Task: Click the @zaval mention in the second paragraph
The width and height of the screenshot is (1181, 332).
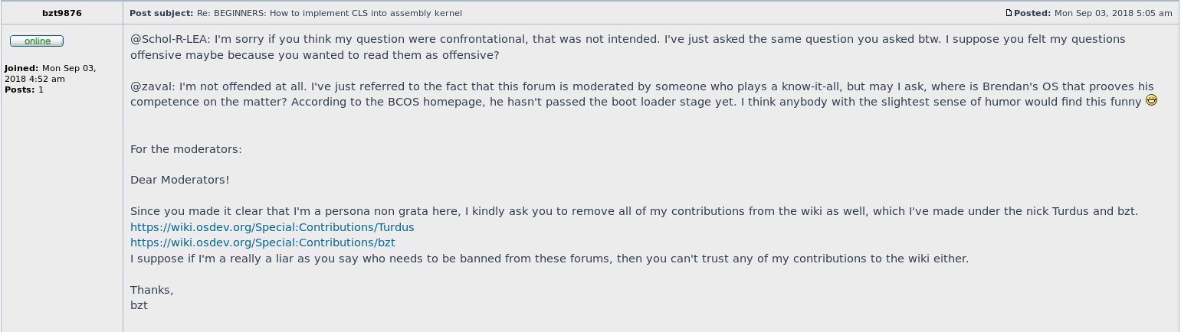Action: tap(148, 86)
